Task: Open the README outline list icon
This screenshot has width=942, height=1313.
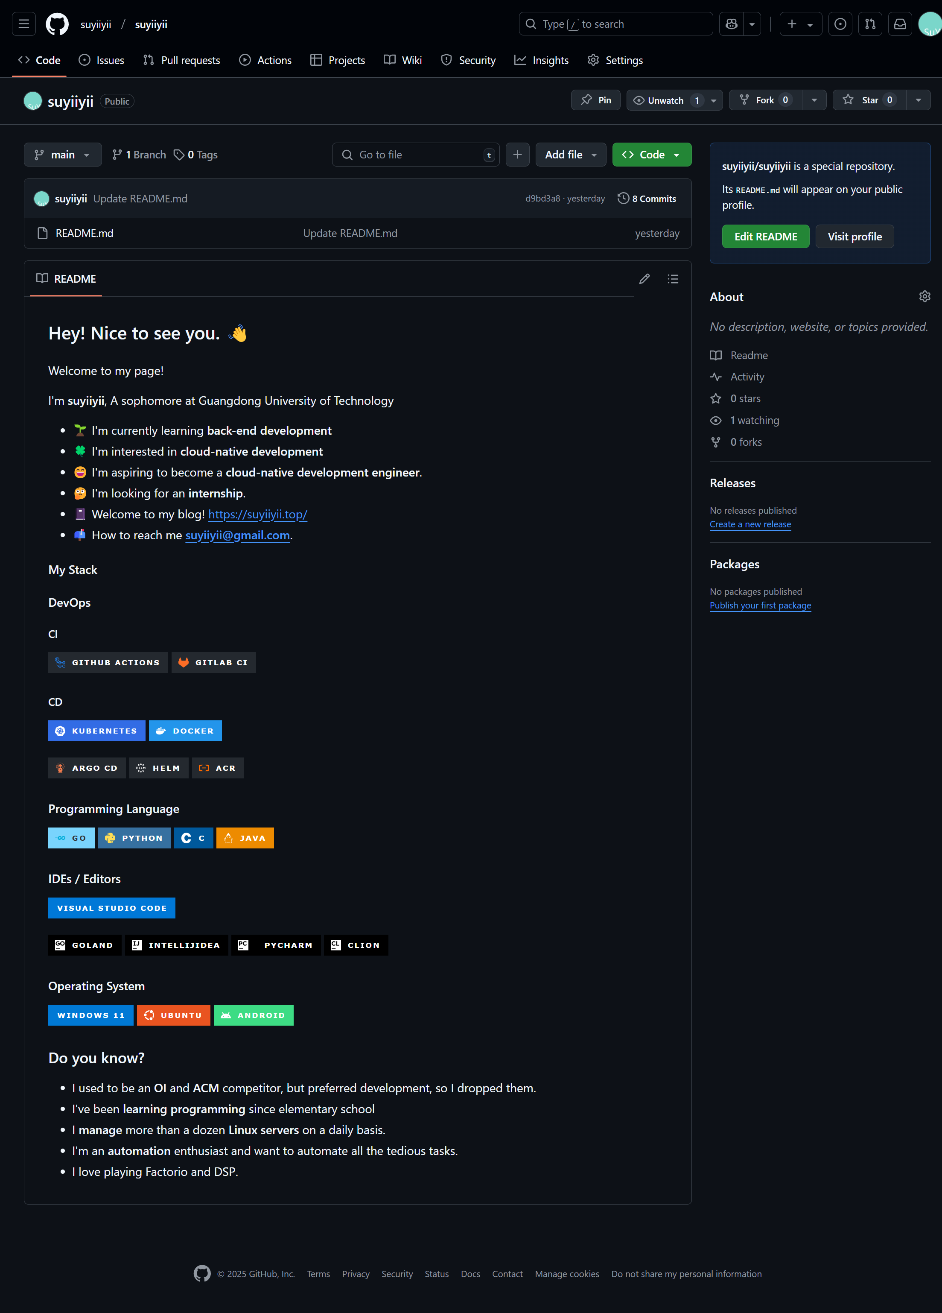Action: point(672,279)
